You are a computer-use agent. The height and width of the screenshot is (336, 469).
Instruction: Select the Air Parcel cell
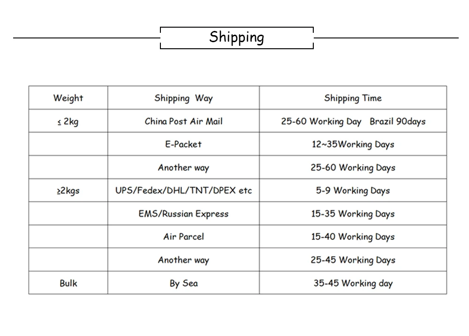[x=183, y=237]
